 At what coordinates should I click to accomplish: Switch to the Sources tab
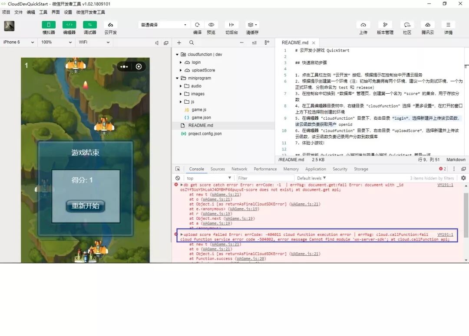click(x=218, y=169)
